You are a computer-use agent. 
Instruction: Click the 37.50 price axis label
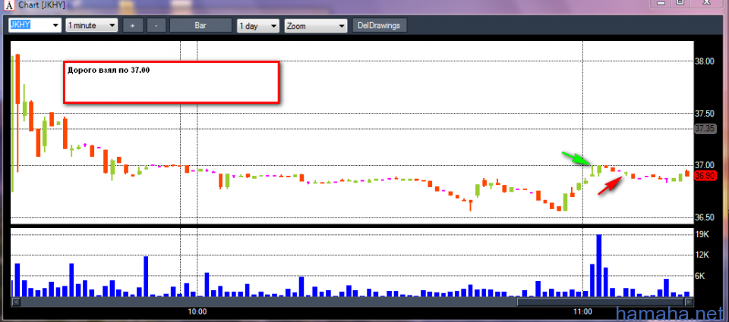pos(704,114)
